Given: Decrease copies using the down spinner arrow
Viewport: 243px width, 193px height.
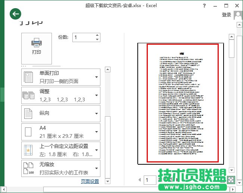Looking at the screenshot, I should point(97,39).
